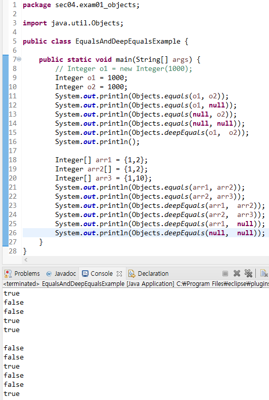269x400 pixels.
Task: Click the first 'true' console output line
Action: (x=12, y=294)
